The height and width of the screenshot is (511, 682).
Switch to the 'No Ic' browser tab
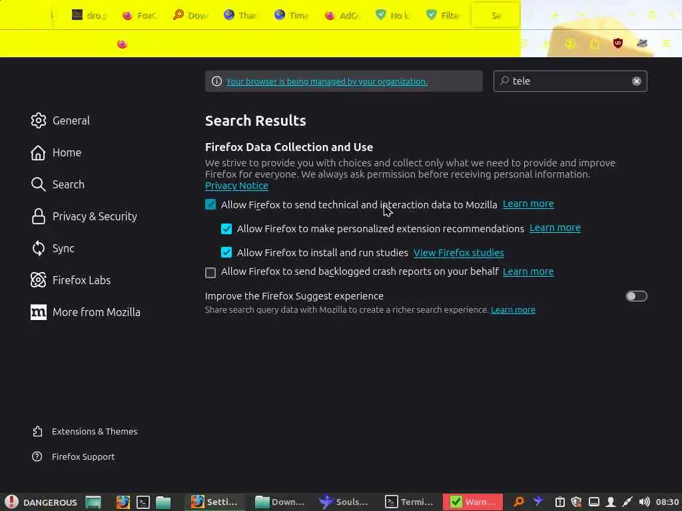tap(394, 15)
